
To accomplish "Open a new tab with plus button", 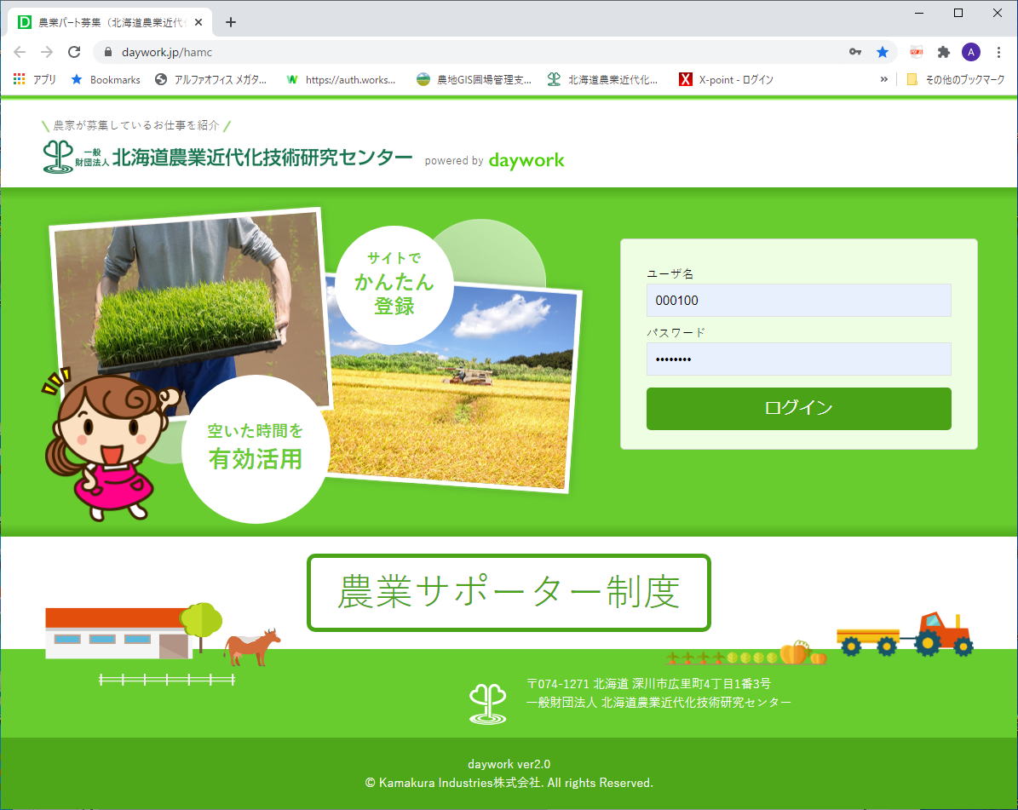I will click(230, 22).
